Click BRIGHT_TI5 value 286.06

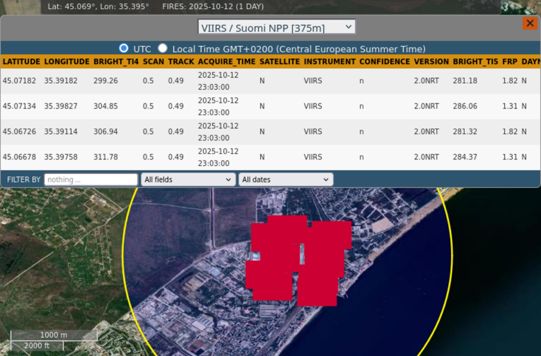coord(465,106)
